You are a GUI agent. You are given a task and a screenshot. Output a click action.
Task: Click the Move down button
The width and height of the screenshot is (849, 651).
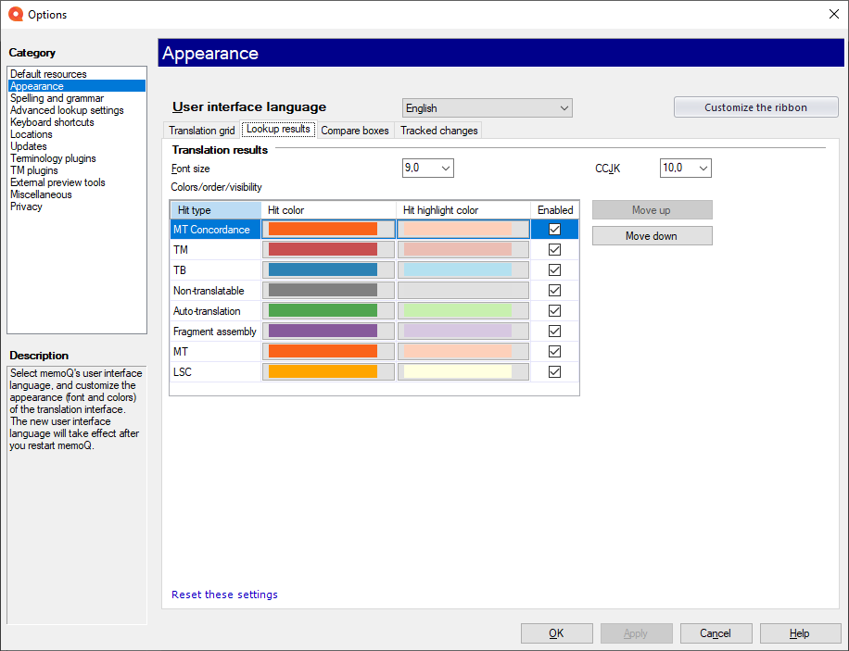(652, 236)
